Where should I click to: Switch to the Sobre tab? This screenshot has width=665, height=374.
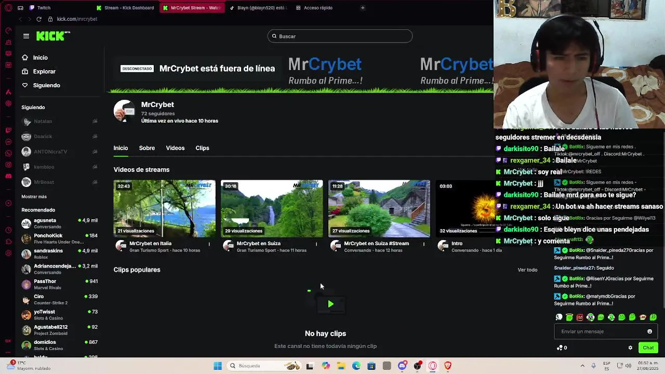pyautogui.click(x=147, y=148)
